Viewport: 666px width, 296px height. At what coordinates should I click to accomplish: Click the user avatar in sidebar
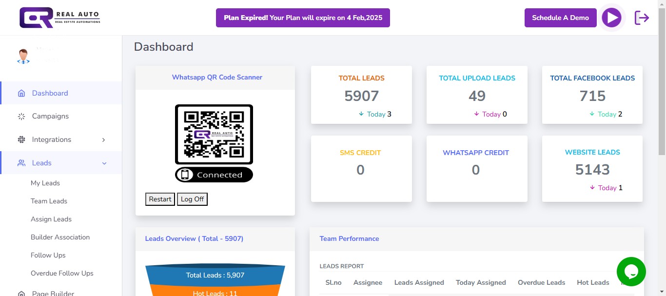(x=23, y=57)
